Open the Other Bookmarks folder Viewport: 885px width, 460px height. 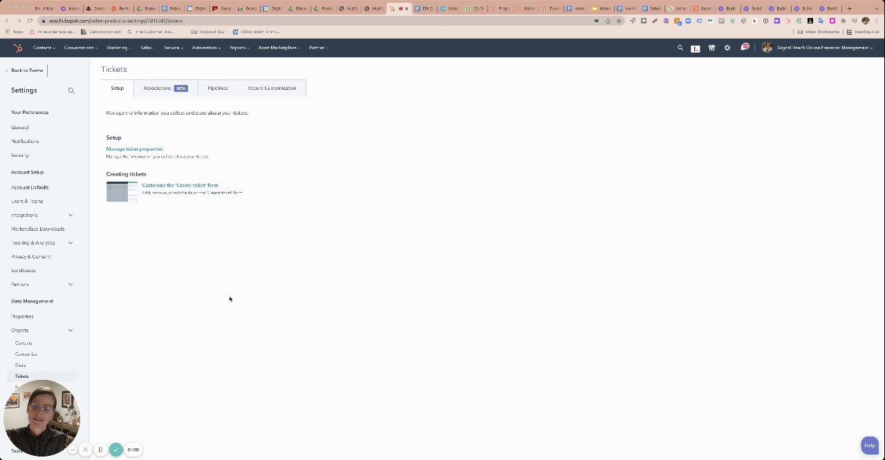click(819, 32)
